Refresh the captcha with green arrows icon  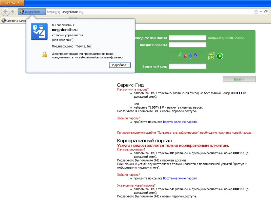[x=211, y=56]
